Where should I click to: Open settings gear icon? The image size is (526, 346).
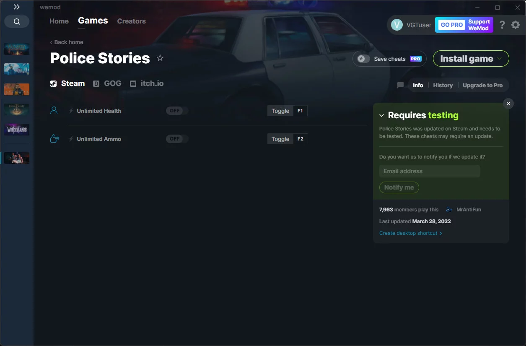(516, 25)
